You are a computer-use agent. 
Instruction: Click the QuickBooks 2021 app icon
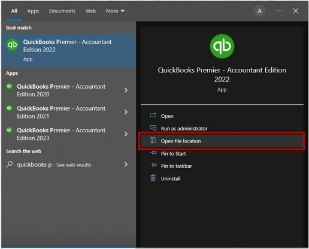coord(10,108)
